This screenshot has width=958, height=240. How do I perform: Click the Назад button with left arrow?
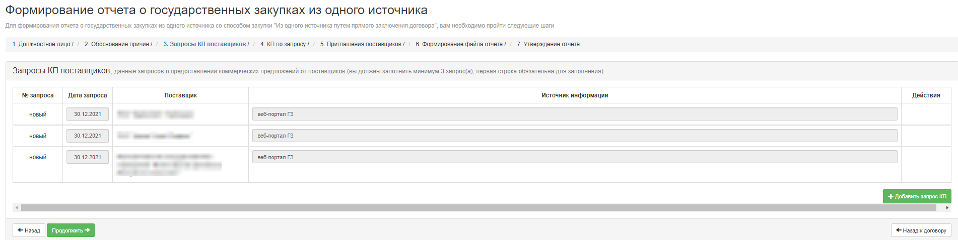tap(29, 230)
